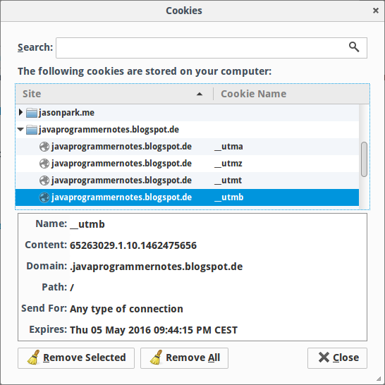Click the magnifier icon in the search field
The image size is (385, 385).
coord(354,47)
